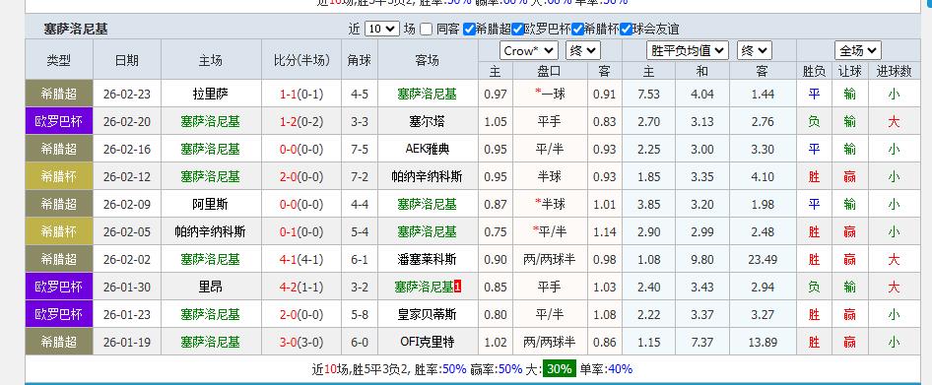The height and width of the screenshot is (385, 932).
Task: Select the date 26-02-09
Action: [127, 205]
